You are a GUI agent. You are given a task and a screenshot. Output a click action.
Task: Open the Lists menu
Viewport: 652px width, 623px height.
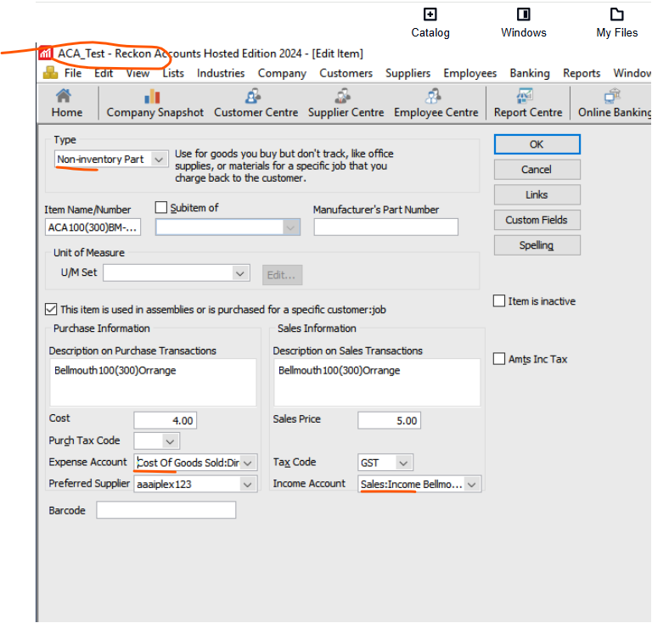point(173,73)
